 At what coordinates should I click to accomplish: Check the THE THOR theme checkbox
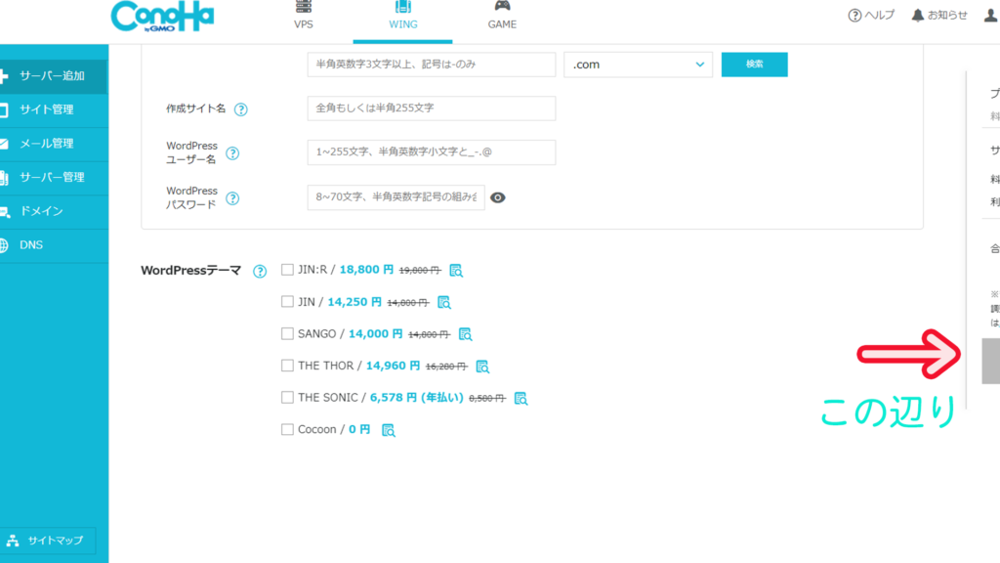[x=288, y=366]
